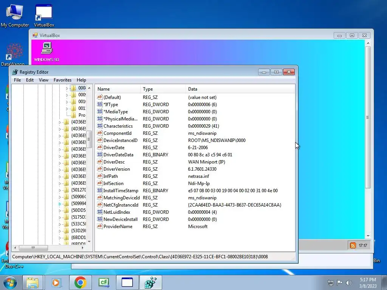Screen dimensions: 387x290
Task: Select the DriverVersion value name
Action: (x=116, y=169)
